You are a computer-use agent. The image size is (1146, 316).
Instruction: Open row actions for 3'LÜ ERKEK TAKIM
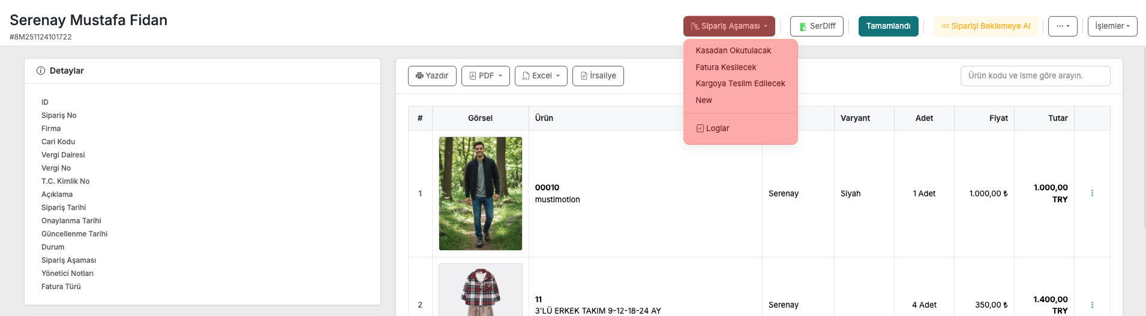click(1091, 305)
